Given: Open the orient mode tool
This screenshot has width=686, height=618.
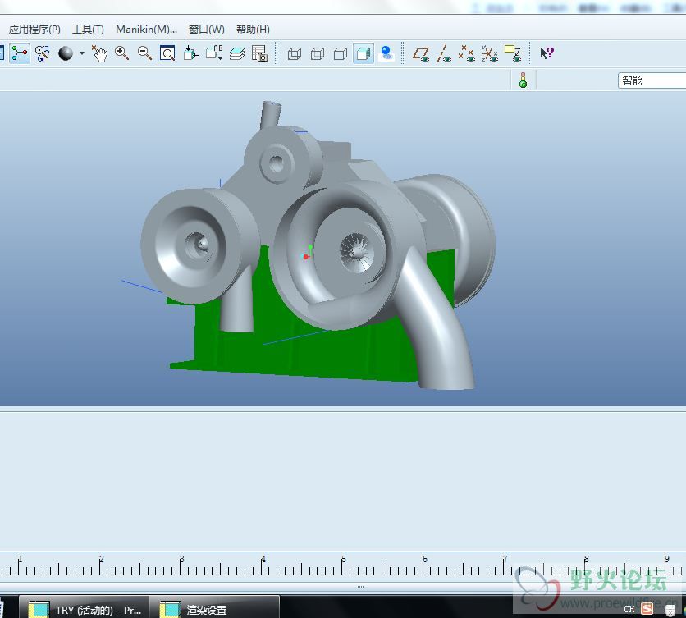Looking at the screenshot, I should click(x=43, y=53).
